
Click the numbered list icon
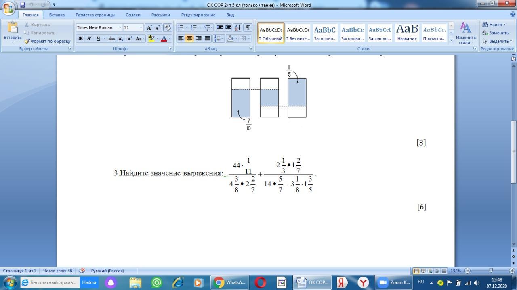click(194, 27)
